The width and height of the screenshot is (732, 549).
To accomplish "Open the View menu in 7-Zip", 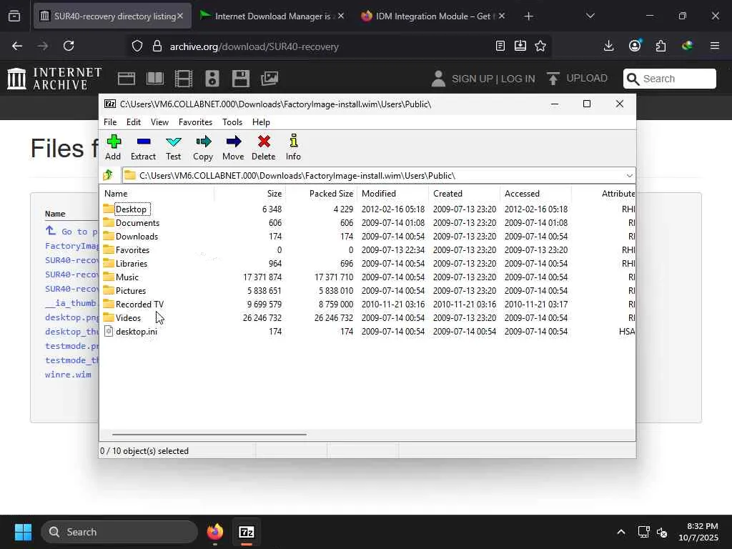I will click(159, 122).
